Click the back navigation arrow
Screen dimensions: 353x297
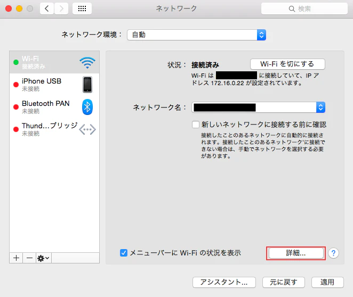pyautogui.click(x=47, y=9)
